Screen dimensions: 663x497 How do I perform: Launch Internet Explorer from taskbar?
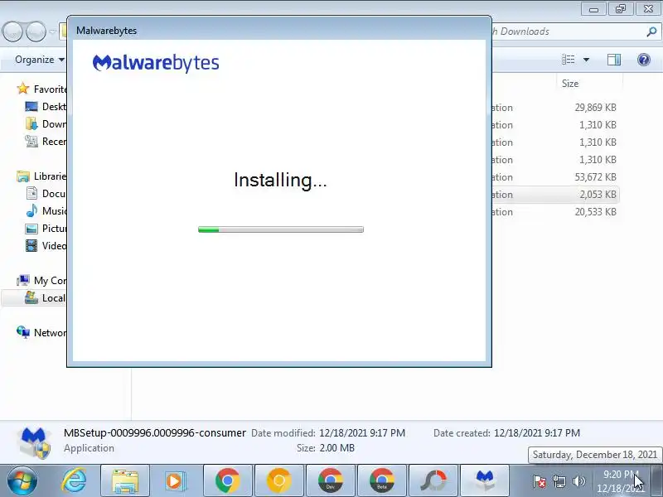pos(75,481)
